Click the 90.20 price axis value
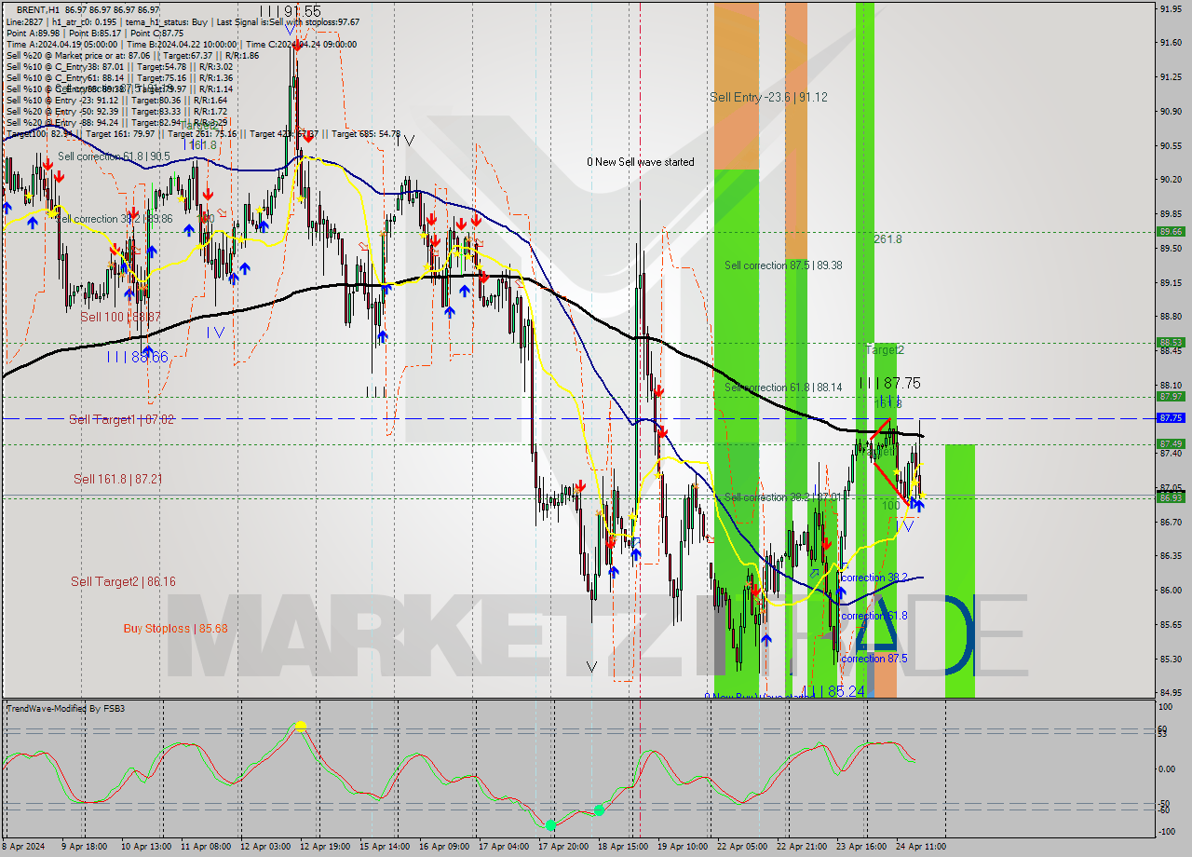The image size is (1192, 857). tap(1171, 180)
